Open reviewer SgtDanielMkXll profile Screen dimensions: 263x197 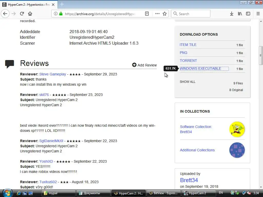point(51,141)
